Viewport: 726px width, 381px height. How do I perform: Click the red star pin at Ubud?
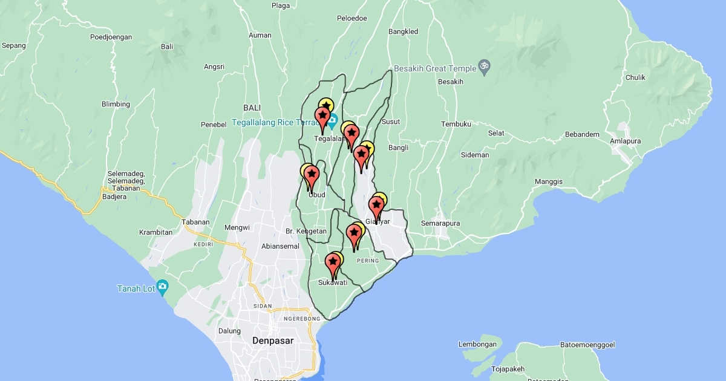pyautogui.click(x=312, y=176)
